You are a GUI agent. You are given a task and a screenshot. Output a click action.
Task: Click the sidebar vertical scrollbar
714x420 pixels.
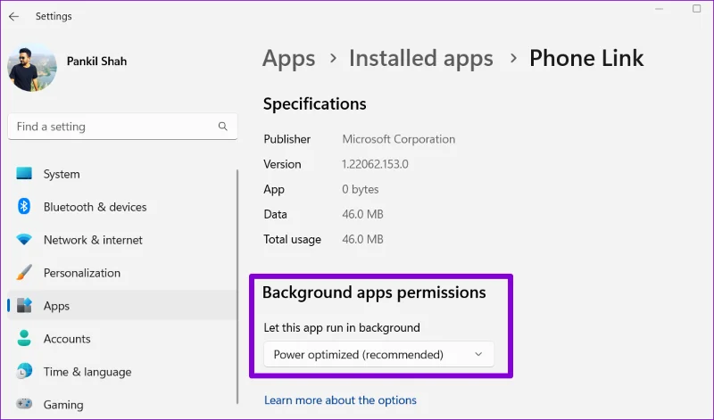237,286
